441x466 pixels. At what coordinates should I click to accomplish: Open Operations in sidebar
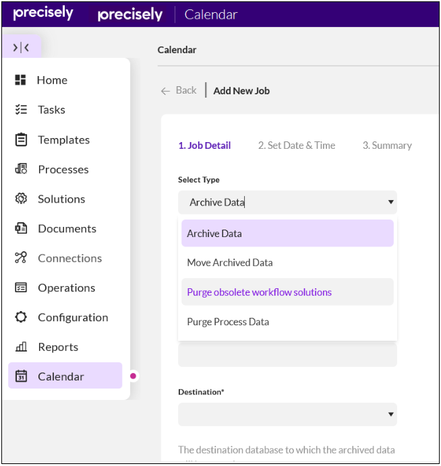click(67, 288)
